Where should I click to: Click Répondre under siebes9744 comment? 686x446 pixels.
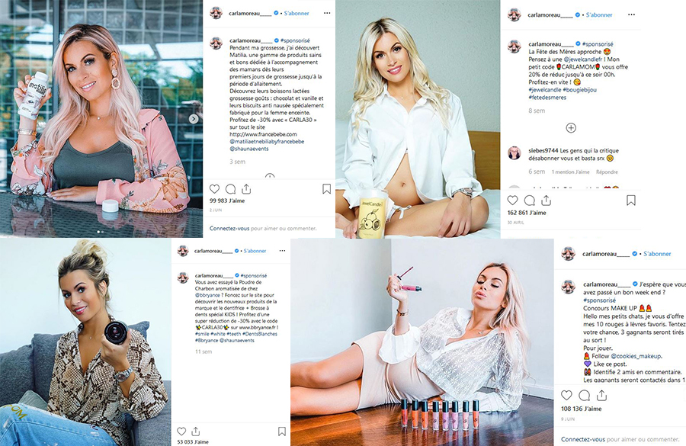point(607,172)
